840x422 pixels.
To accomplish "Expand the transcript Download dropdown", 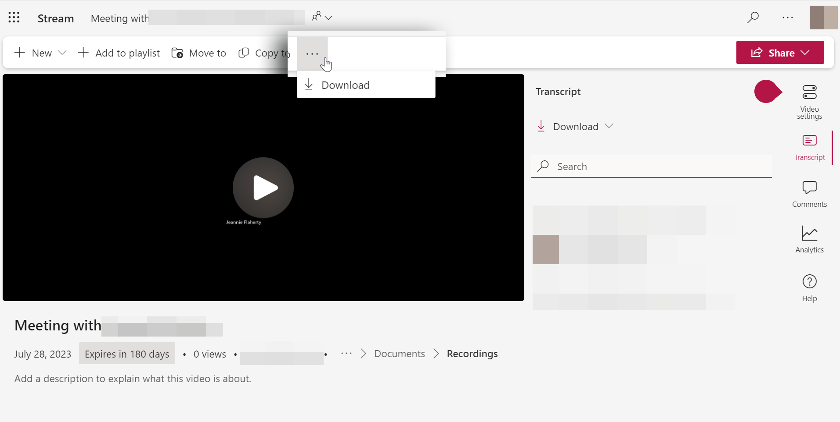I will 575,127.
